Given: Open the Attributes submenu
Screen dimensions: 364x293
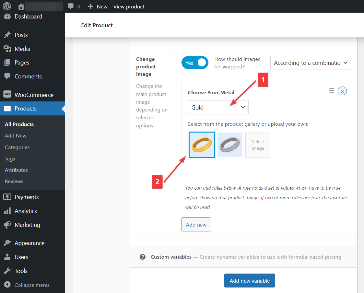Looking at the screenshot, I should point(16,170).
